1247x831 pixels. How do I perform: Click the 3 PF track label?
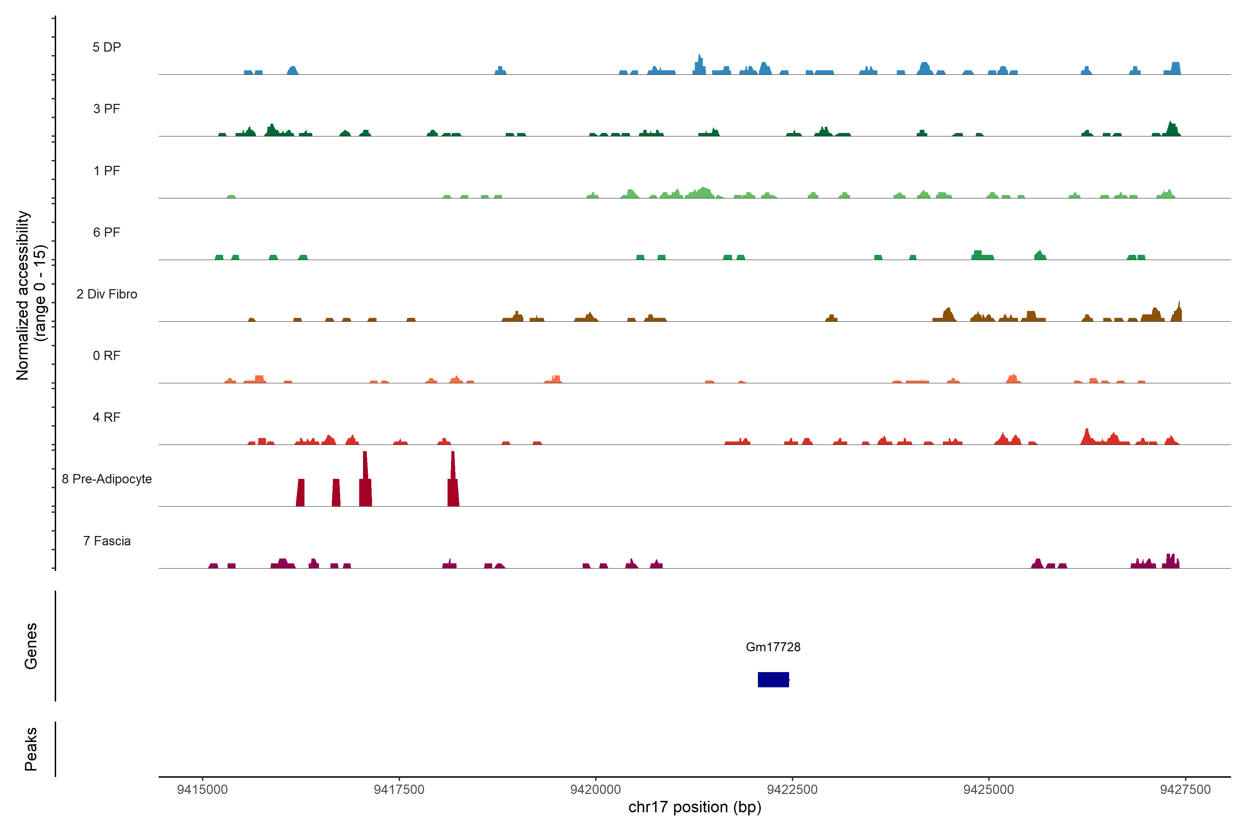[x=107, y=109]
